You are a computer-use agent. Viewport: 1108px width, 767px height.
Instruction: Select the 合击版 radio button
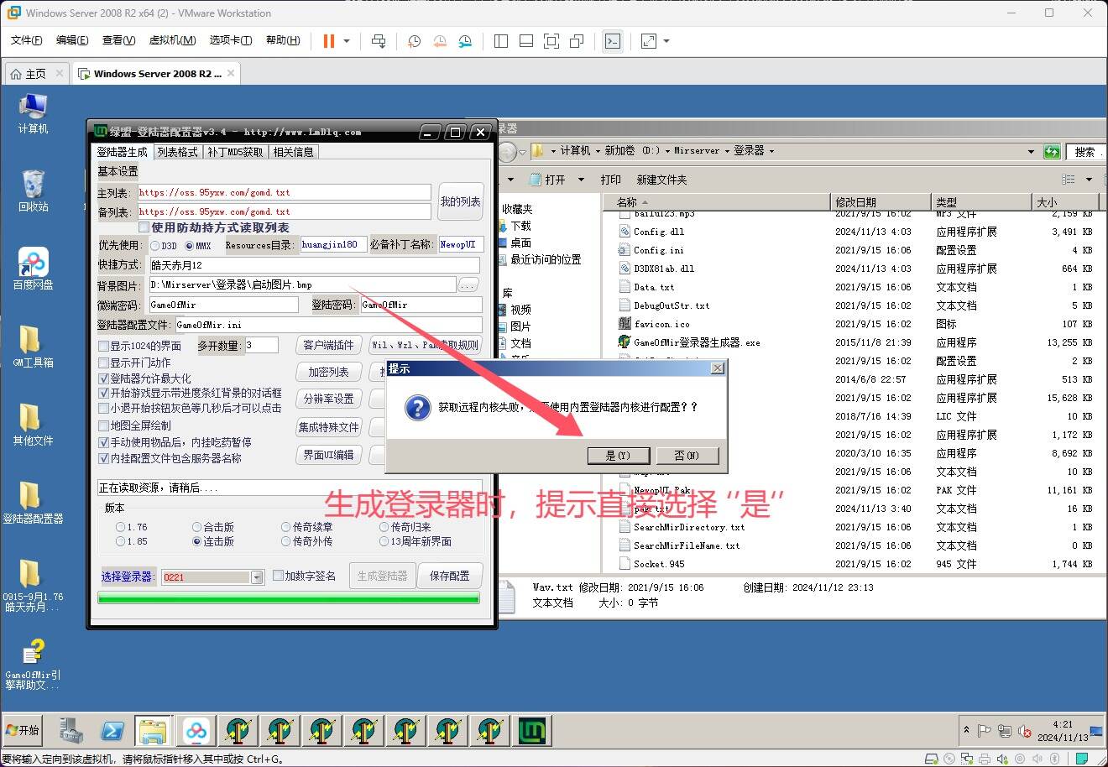click(197, 527)
